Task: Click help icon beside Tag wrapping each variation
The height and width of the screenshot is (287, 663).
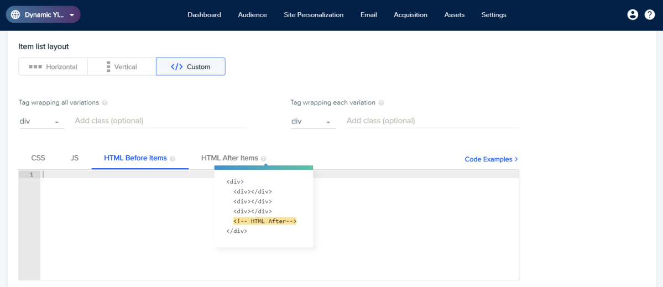Action: pos(381,103)
